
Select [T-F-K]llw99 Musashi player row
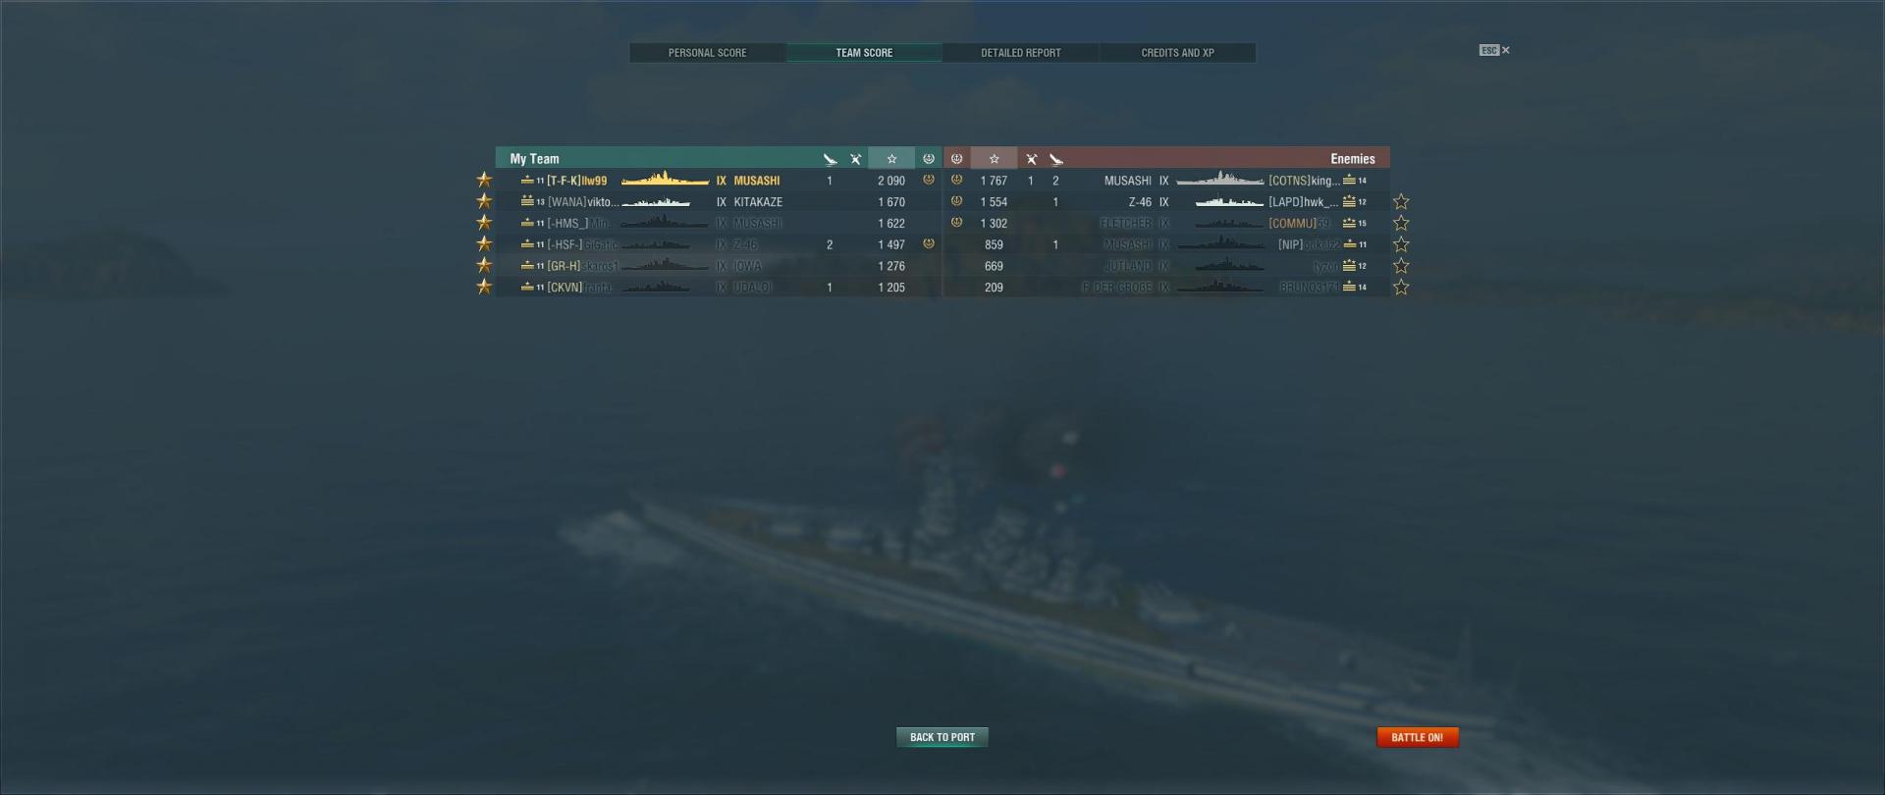point(719,181)
